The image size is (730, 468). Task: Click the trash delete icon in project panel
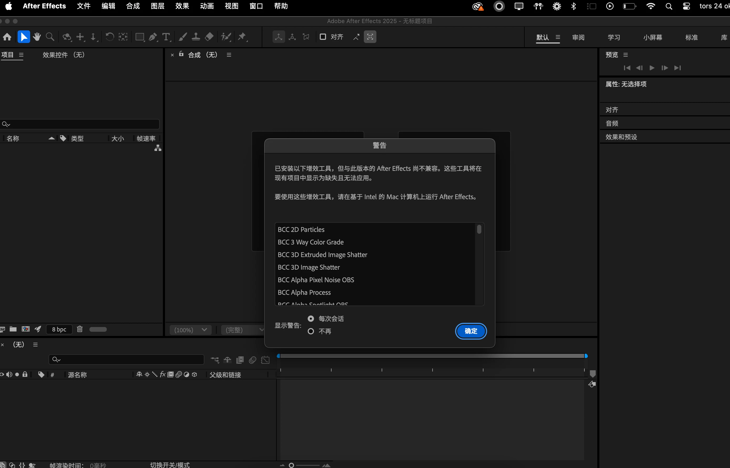click(80, 329)
